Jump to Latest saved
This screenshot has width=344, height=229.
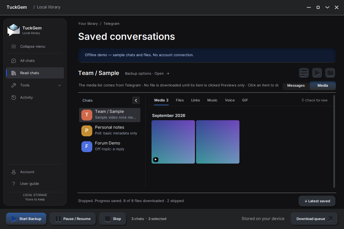[x=317, y=201]
